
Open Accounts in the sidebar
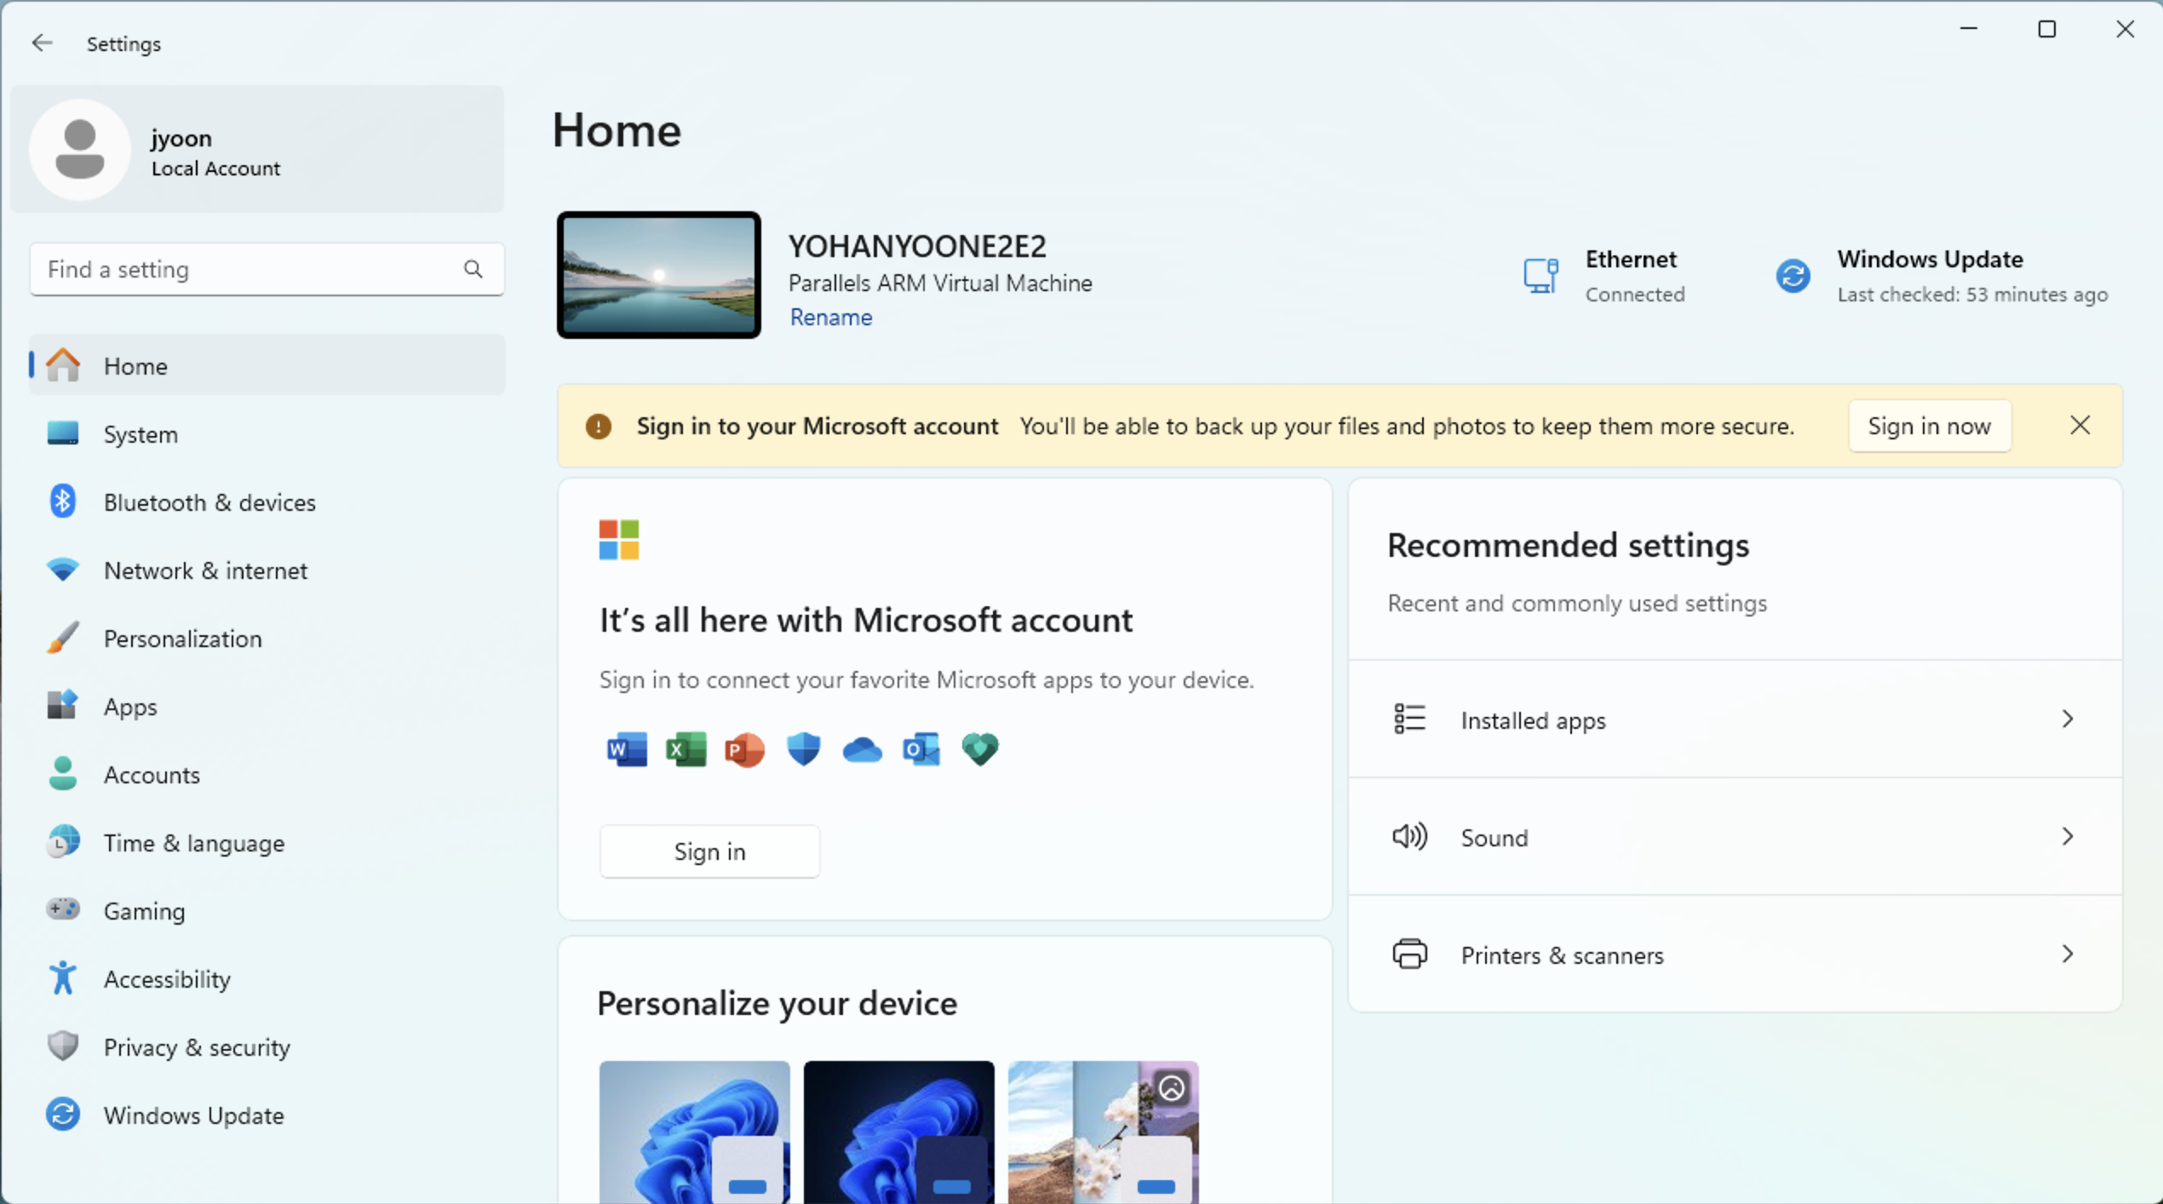[152, 775]
